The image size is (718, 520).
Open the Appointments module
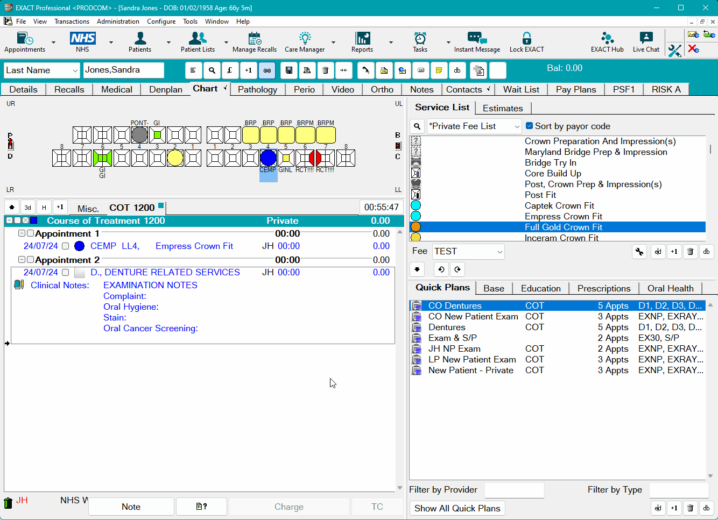click(x=25, y=42)
